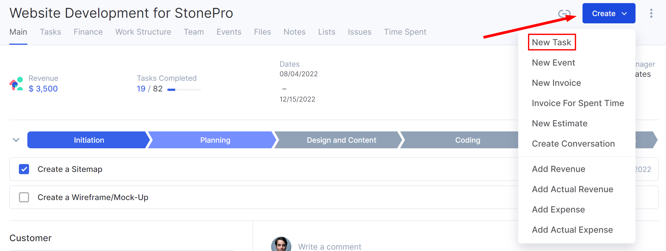Click the project title Website Development for StonePro
This screenshot has width=666, height=251.
121,13
